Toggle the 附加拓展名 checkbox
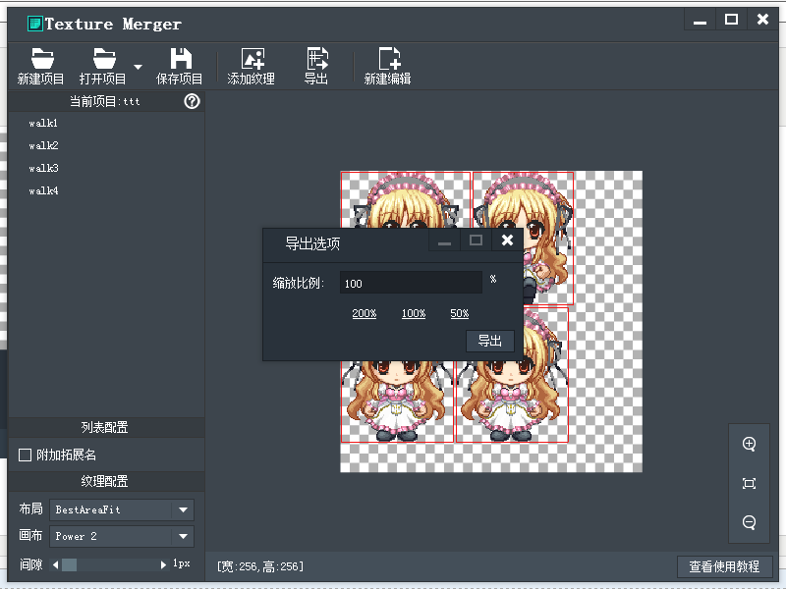 pyautogui.click(x=25, y=455)
